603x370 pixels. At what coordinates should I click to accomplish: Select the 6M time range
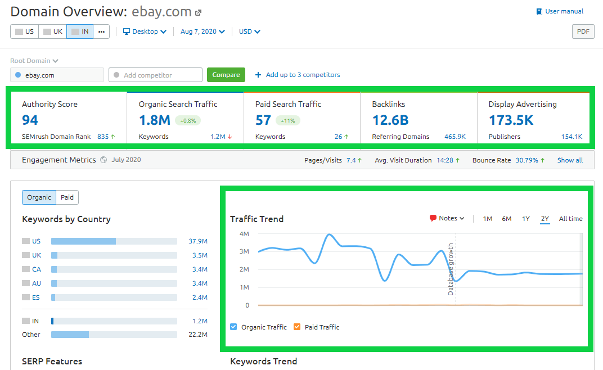[506, 219]
